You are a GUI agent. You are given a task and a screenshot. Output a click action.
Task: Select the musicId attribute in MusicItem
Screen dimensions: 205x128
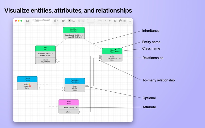tap(75, 37)
